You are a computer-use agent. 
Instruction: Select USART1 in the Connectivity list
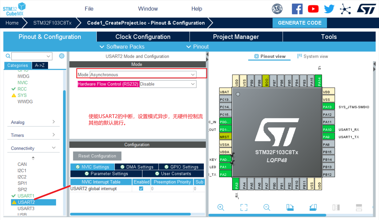[26, 196]
